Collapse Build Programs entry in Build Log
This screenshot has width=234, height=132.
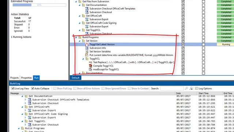pyautogui.click(x=19, y=128)
